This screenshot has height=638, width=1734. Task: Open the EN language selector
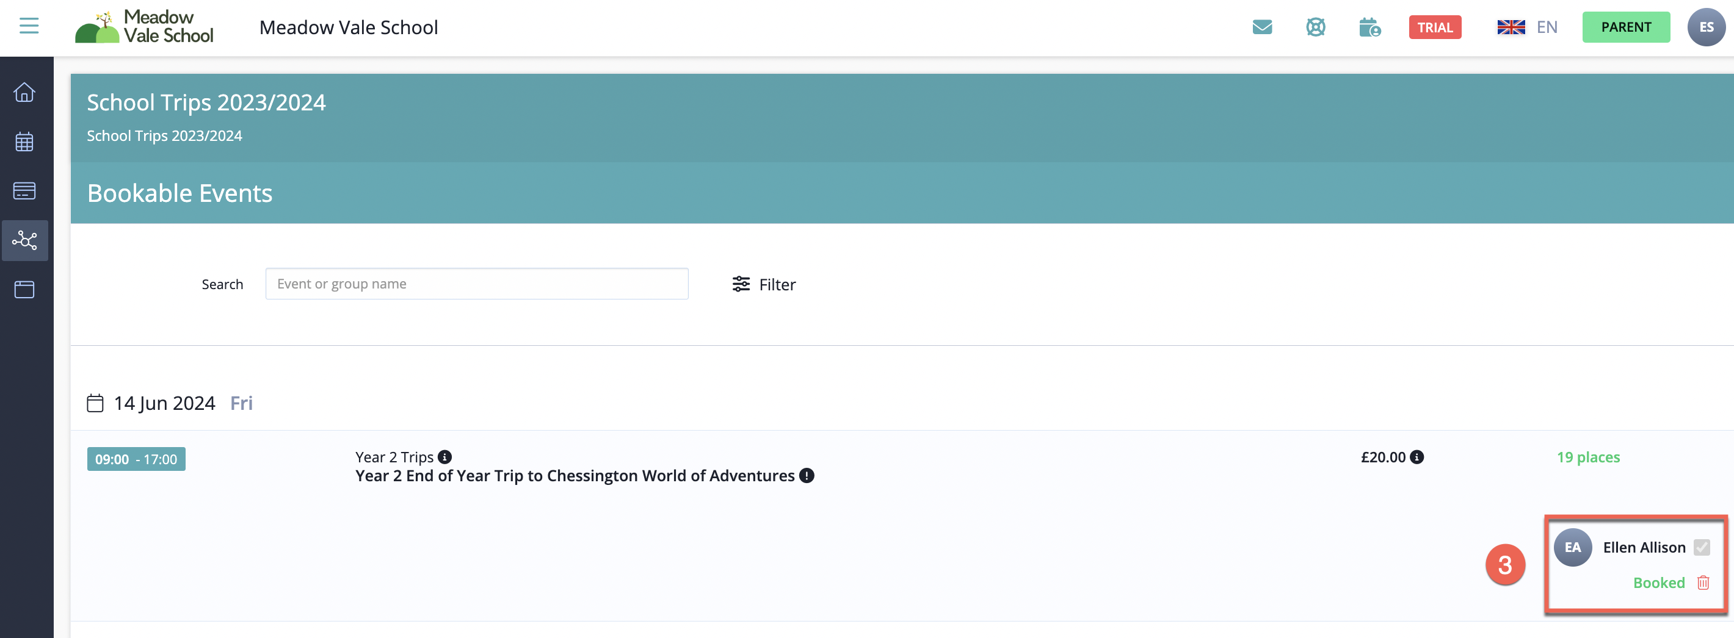pyautogui.click(x=1526, y=27)
